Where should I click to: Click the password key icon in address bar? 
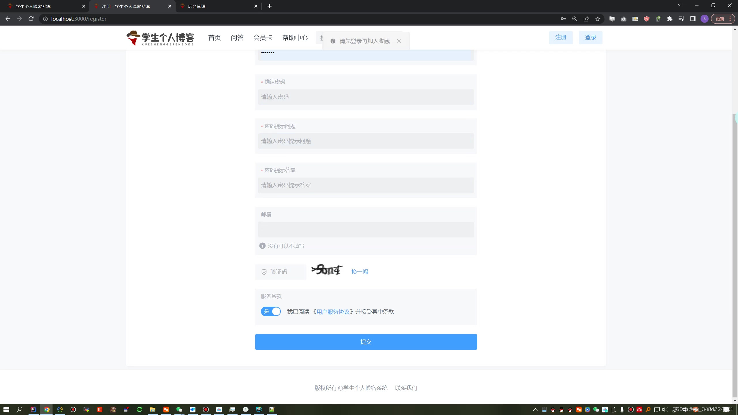click(563, 19)
